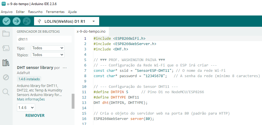Click the GERENCIADOR DE BIBLIOTECAS heading

(38, 32)
